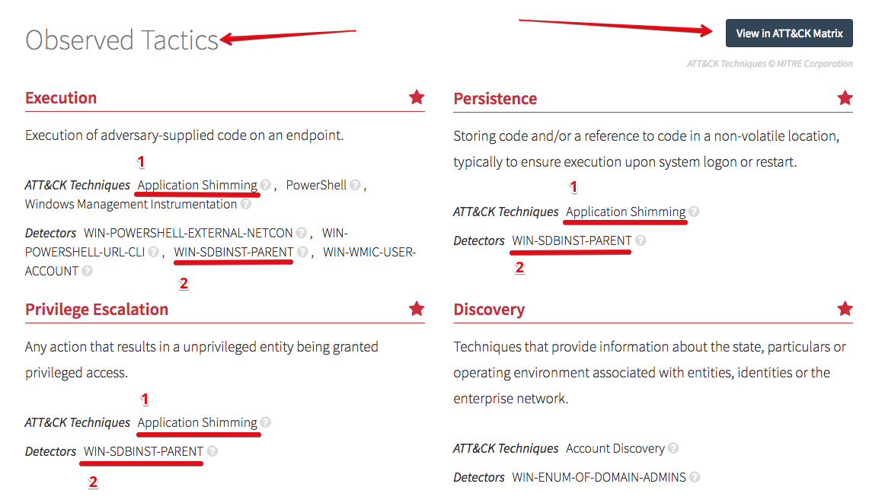Open WIN-SDBINST-PARENT detector under Persistence
The height and width of the screenshot is (503, 885).
point(571,240)
